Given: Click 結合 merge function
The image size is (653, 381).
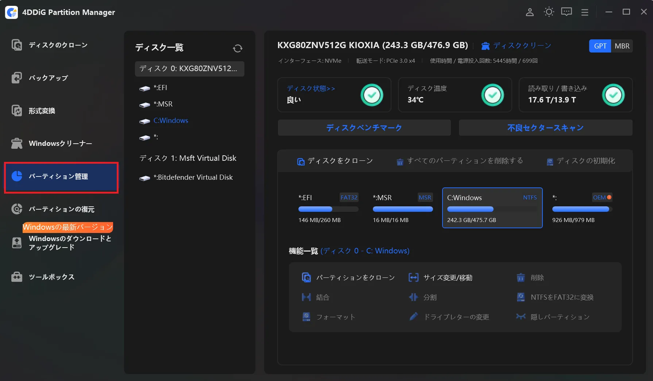Looking at the screenshot, I should pos(316,297).
